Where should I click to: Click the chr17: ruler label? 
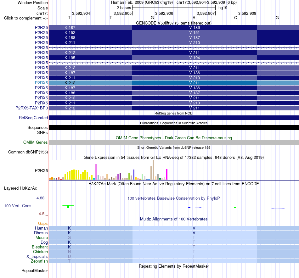(42, 13)
